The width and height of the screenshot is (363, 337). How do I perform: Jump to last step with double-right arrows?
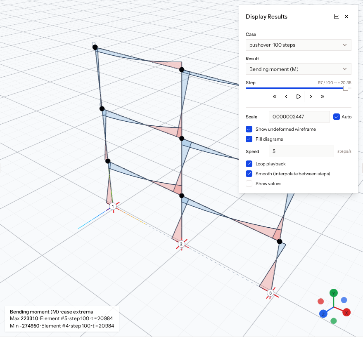click(x=323, y=97)
